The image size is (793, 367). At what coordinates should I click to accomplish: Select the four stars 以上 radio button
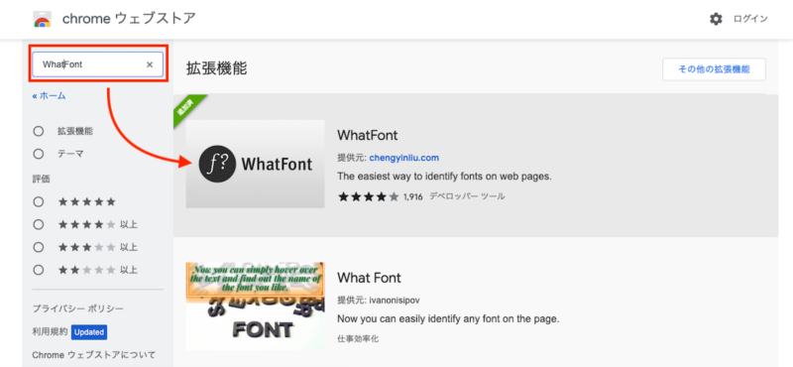pos(39,224)
